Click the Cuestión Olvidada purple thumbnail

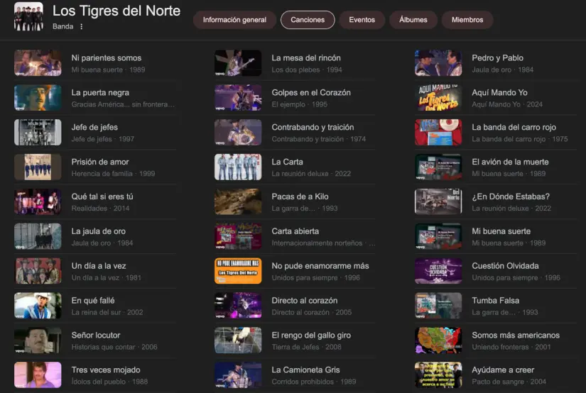(x=438, y=271)
